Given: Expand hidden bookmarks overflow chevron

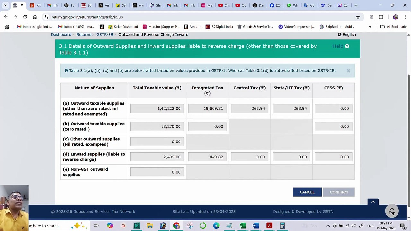Looking at the screenshot, I should pyautogui.click(x=370, y=27).
